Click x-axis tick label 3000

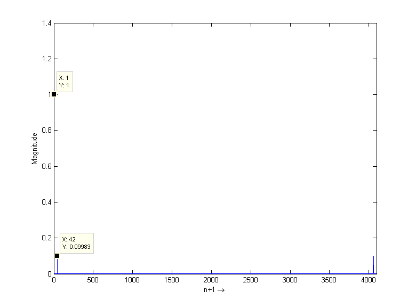tap(290, 280)
